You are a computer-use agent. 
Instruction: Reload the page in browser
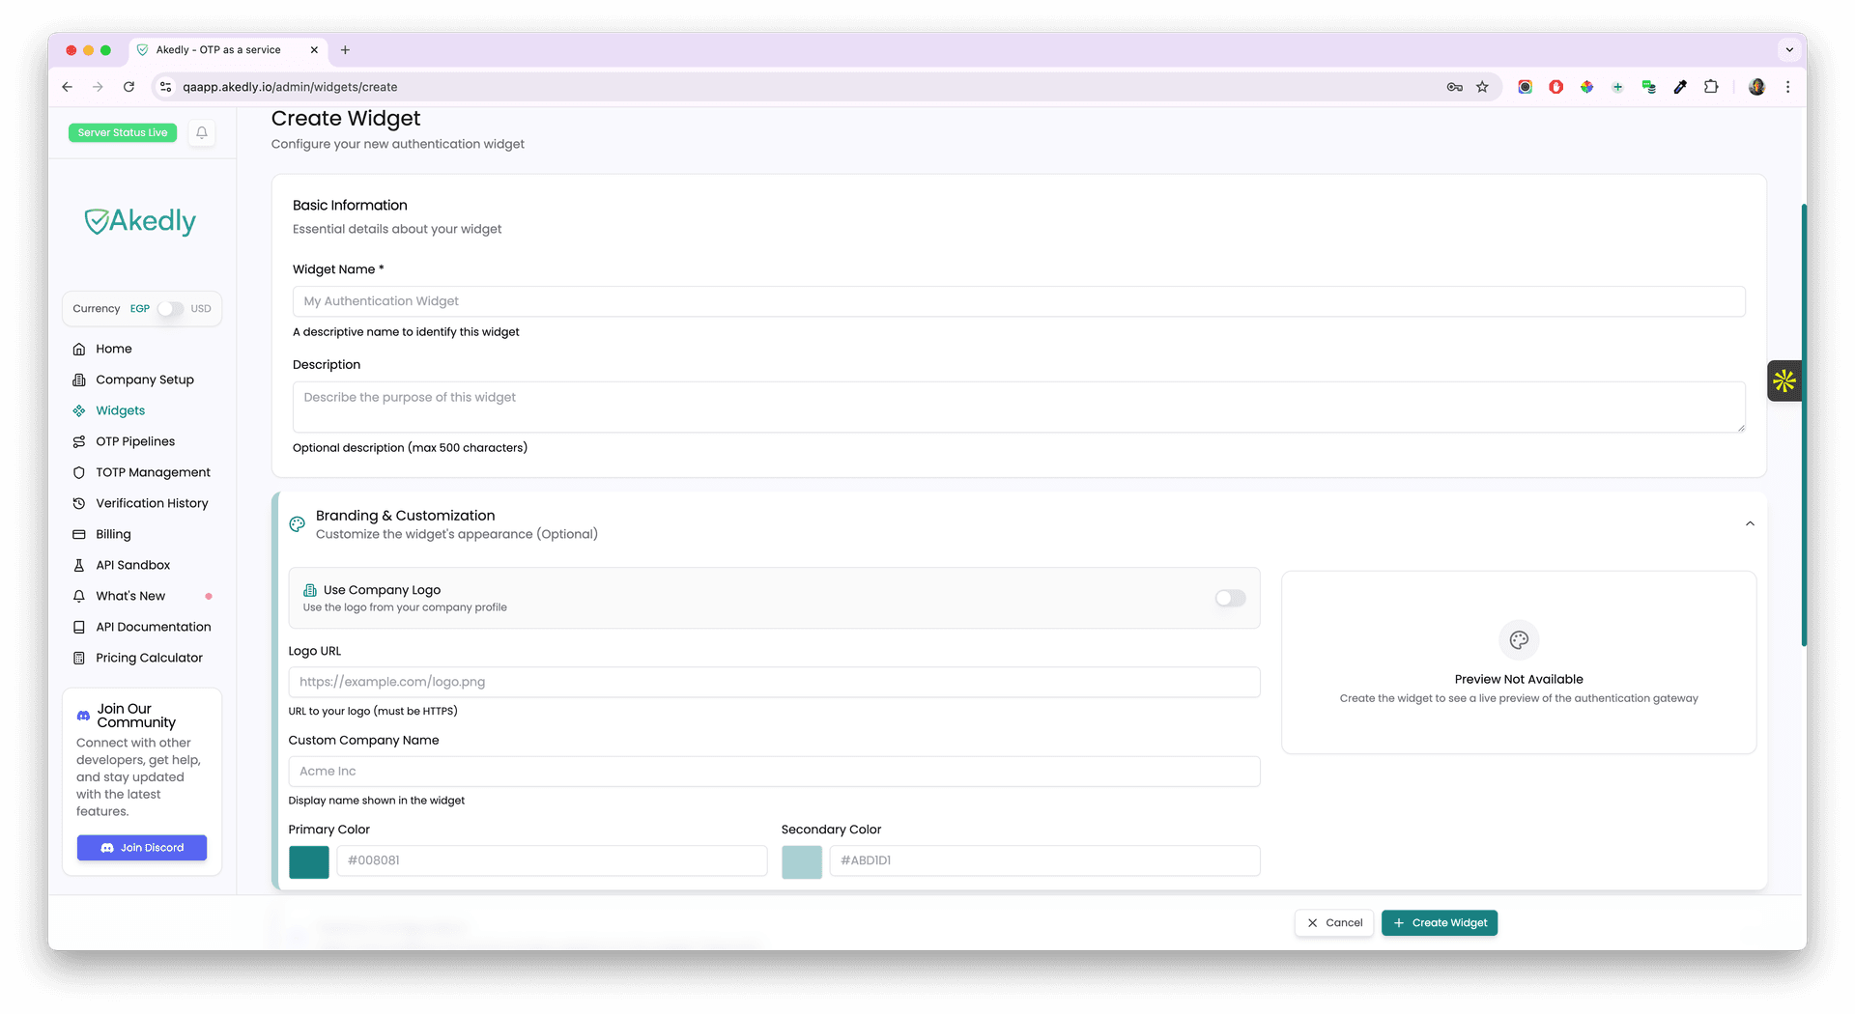(128, 87)
